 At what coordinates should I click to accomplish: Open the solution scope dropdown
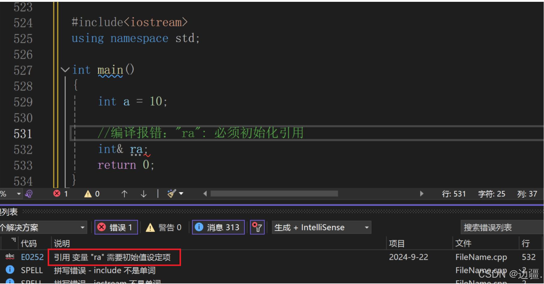coord(43,228)
